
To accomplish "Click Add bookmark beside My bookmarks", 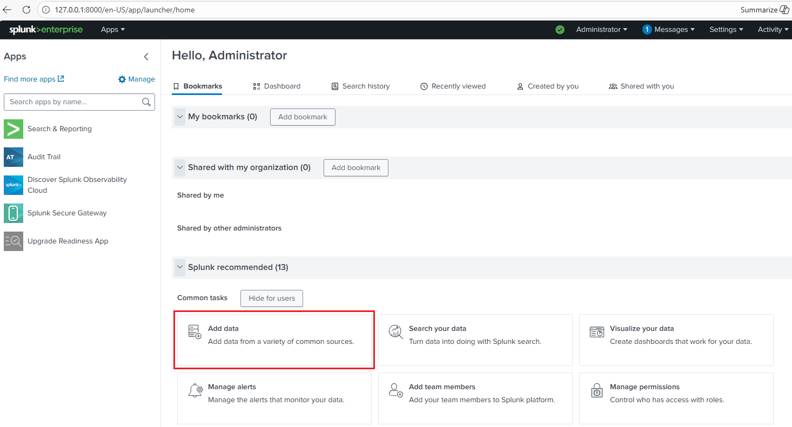I will pos(303,117).
